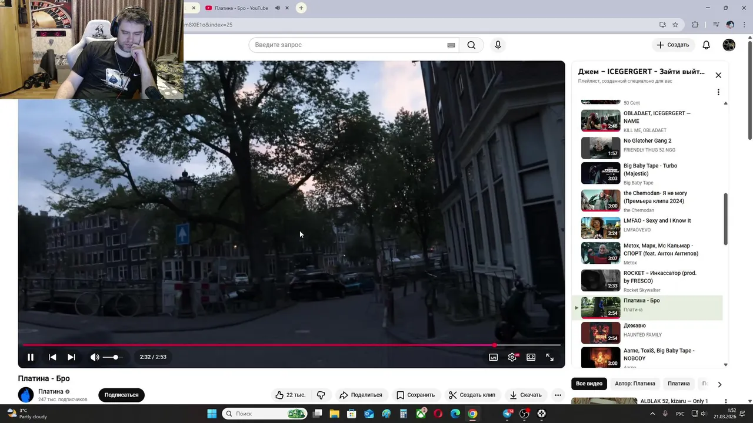This screenshot has width=753, height=423.
Task: Start voice search with microphone
Action: (x=498, y=45)
